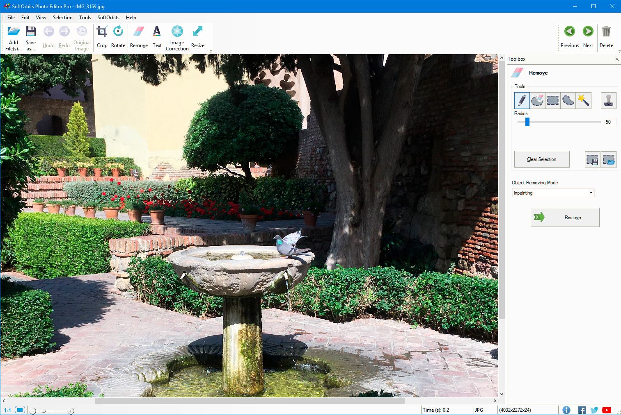Click the fit-to-window zoom icon
Screen dimensions: 621x415
(20, 410)
